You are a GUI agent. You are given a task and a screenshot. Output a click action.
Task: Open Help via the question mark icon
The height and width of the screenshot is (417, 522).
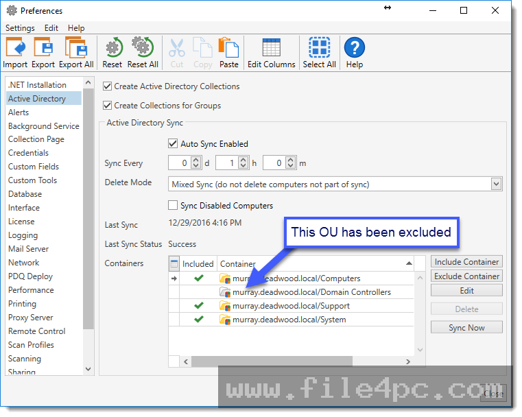[x=354, y=47]
